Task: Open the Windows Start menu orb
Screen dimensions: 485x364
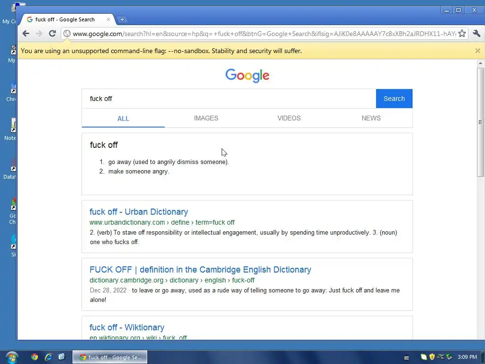Action: click(x=11, y=357)
